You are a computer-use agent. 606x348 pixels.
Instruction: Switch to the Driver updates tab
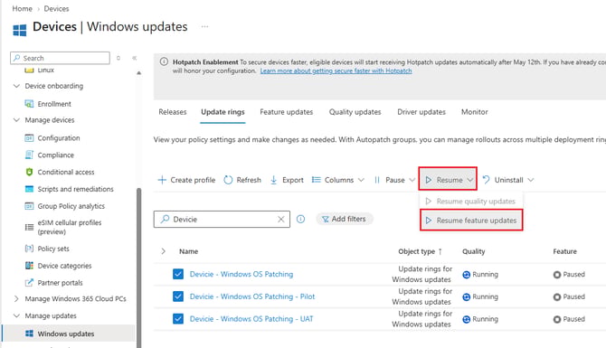[421, 112]
